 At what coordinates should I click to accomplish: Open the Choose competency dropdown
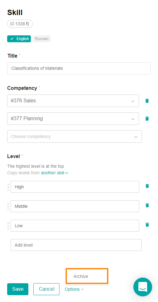click(74, 136)
